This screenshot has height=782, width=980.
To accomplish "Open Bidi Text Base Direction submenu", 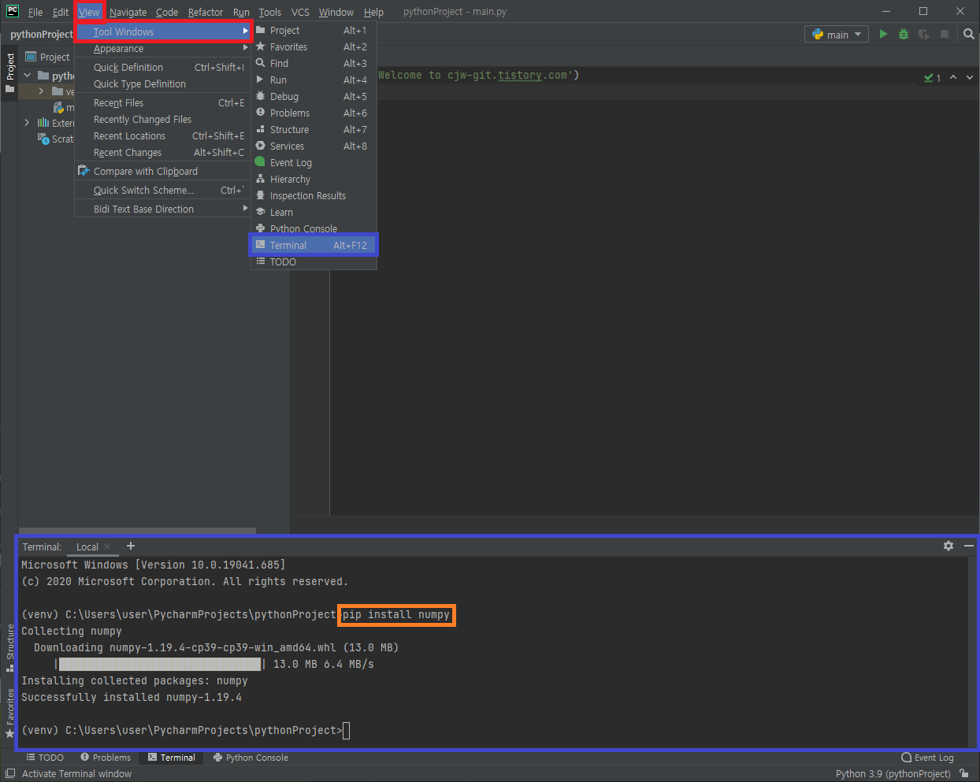I will pyautogui.click(x=163, y=209).
